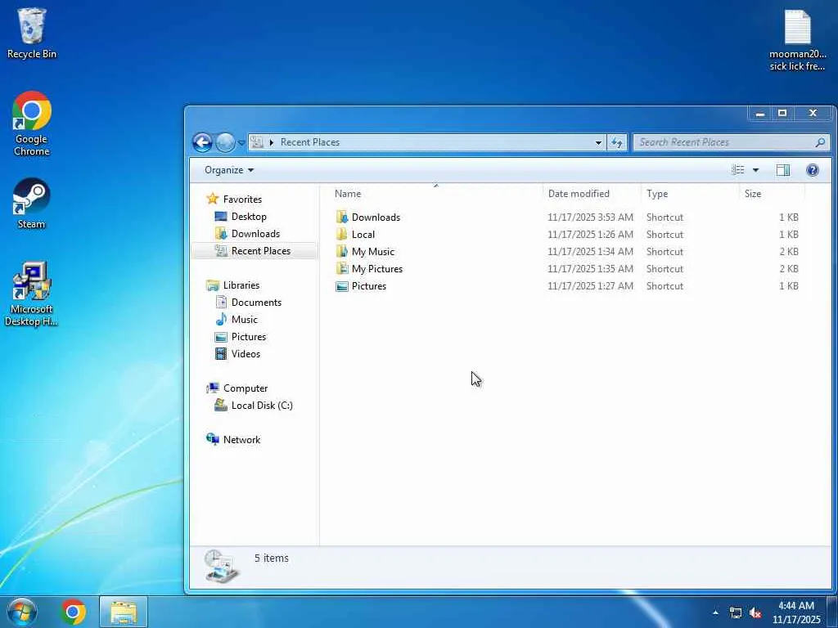This screenshot has height=628, width=838.
Task: Click the Windows Explorer taskbar button
Action: click(x=124, y=612)
